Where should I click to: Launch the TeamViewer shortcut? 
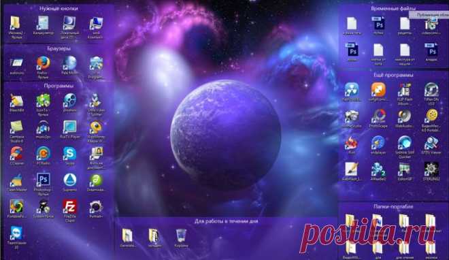16,237
